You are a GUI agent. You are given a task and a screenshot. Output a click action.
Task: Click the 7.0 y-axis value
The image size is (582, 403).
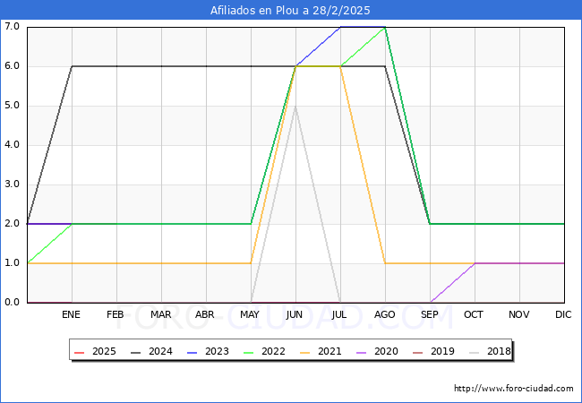(12, 26)
